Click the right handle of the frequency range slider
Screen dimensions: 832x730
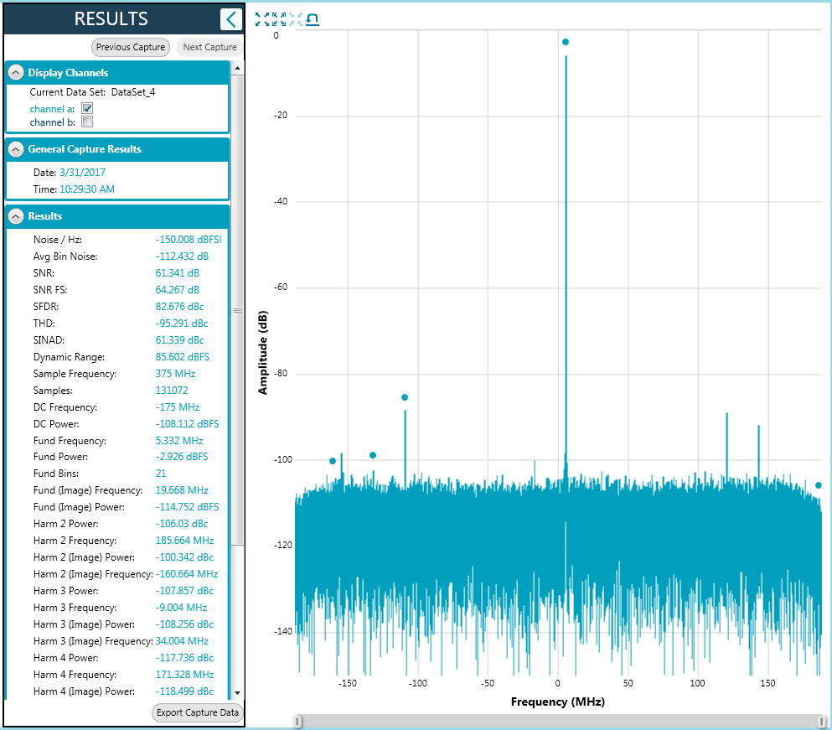click(822, 721)
